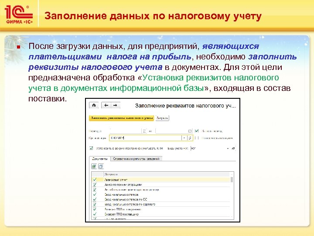Click the document list scrollbar thumb
The image size is (314, 236).
pos(232,180)
